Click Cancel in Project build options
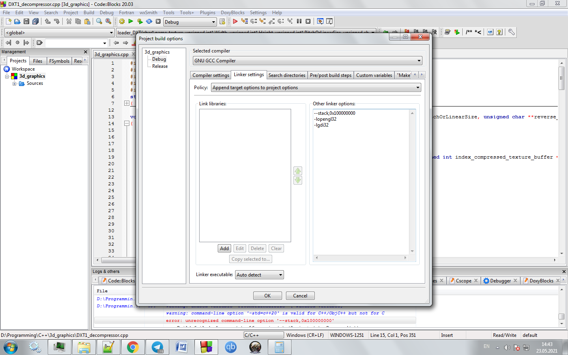Screen dimensions: 568x355 tap(300, 296)
